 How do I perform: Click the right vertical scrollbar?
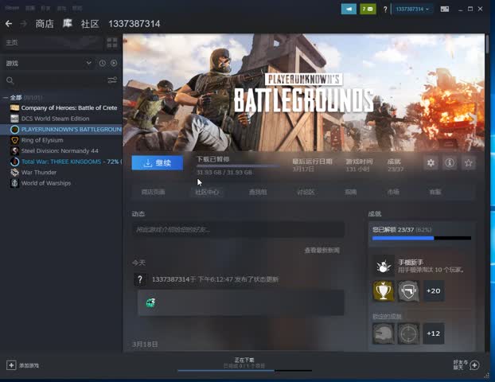(x=488, y=45)
